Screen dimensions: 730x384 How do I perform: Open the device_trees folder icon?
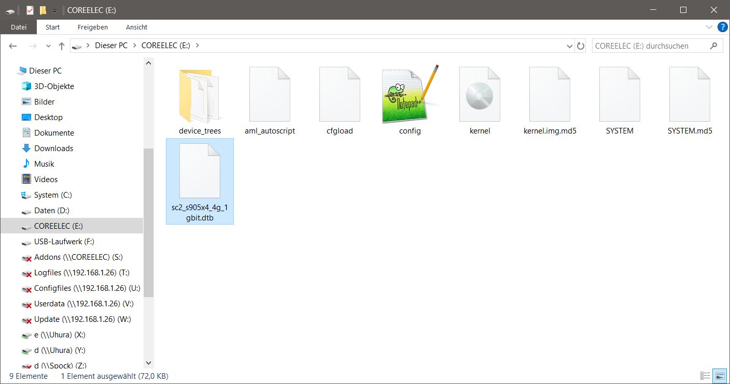click(x=200, y=95)
